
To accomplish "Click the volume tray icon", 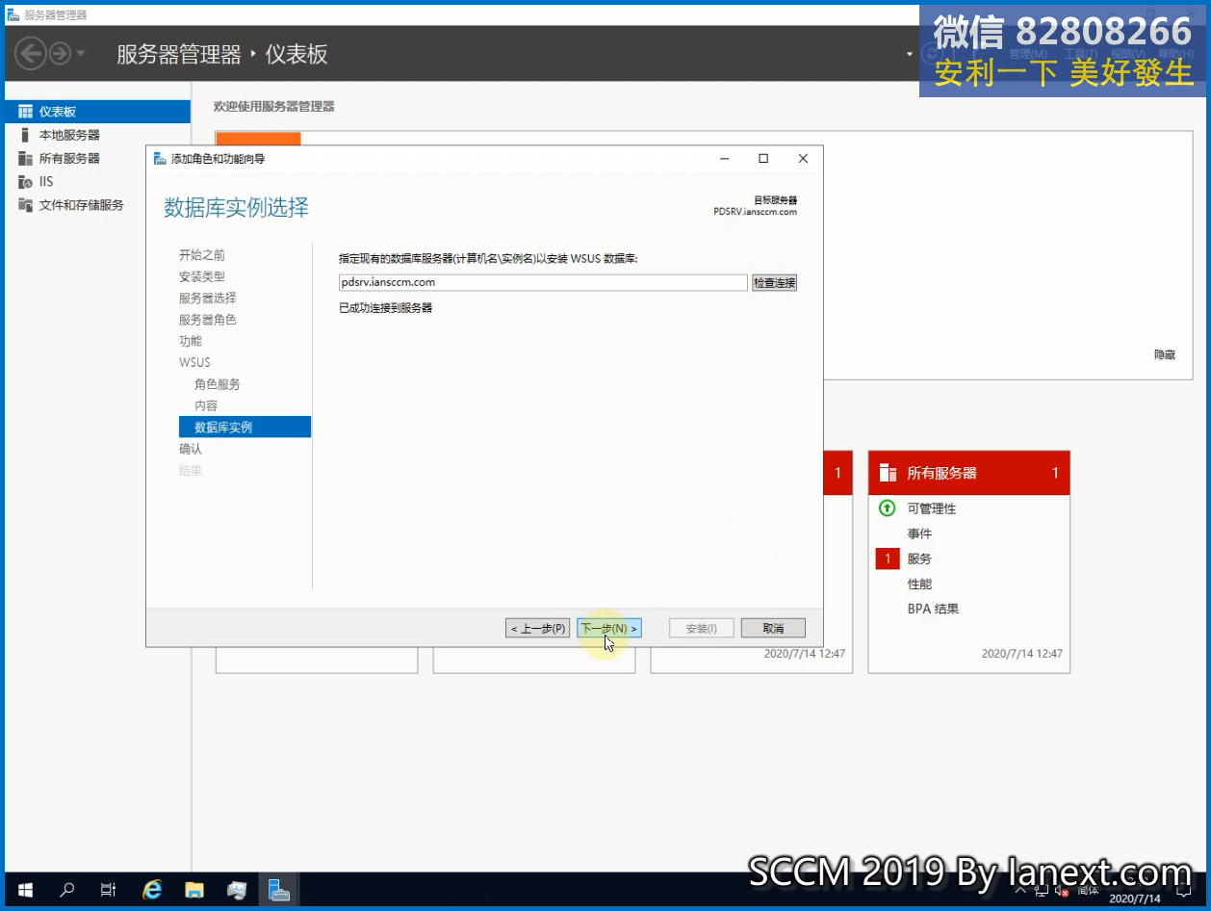I will [x=1061, y=892].
